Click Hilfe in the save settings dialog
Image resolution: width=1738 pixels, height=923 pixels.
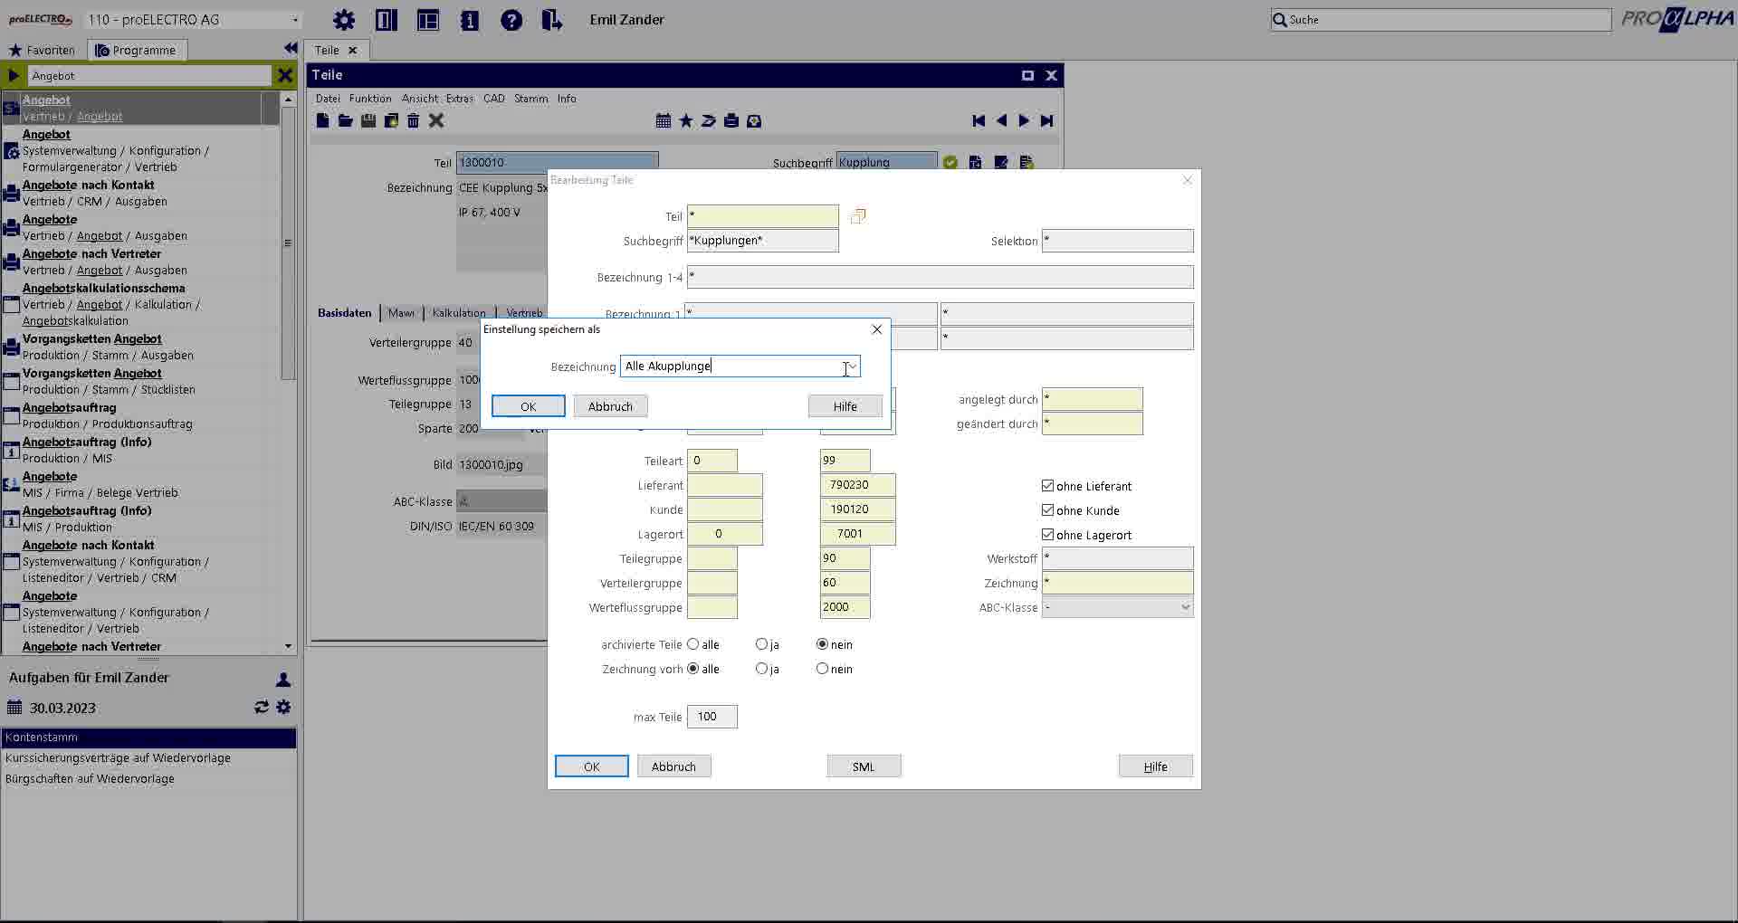point(845,406)
